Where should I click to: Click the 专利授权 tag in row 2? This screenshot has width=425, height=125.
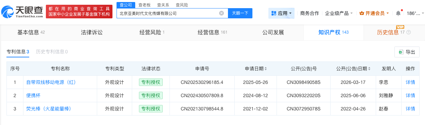(x=151, y=95)
